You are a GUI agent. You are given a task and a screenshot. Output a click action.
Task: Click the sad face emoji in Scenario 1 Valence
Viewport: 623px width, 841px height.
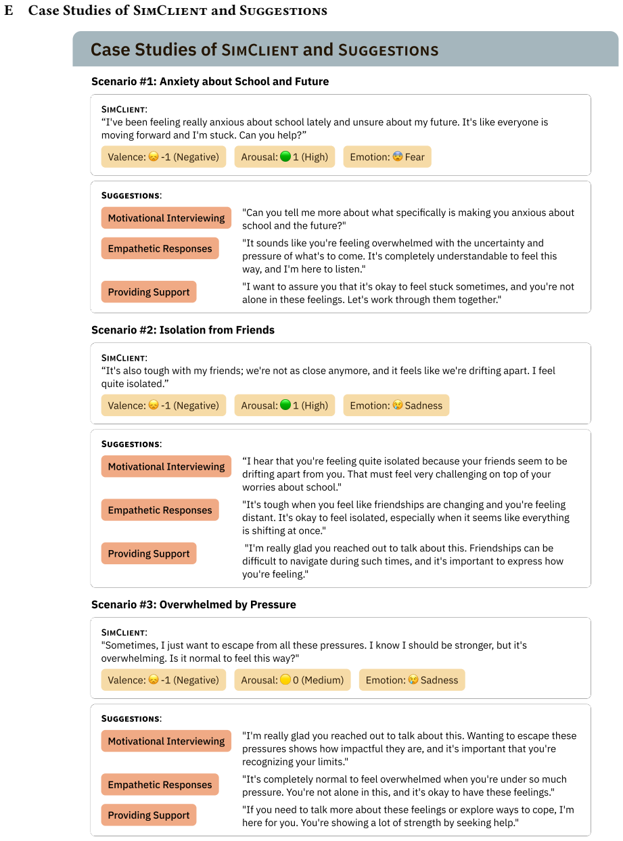click(x=154, y=157)
